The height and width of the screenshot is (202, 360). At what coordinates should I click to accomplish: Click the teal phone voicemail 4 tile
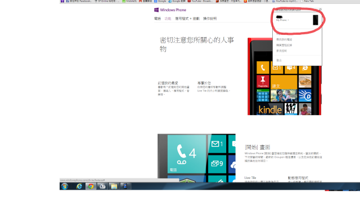[x=187, y=154]
